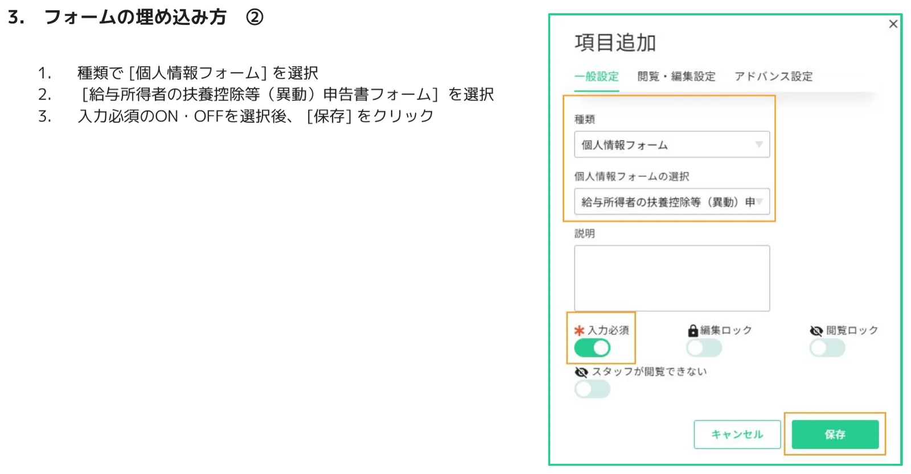Click the 項目追加 dialog title
Viewport: 911px width, 474px height.
(x=615, y=43)
